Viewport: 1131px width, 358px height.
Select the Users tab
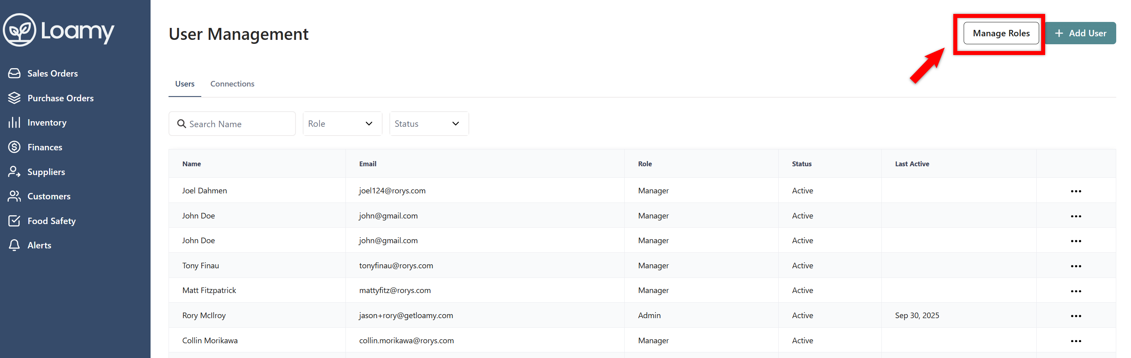point(185,84)
